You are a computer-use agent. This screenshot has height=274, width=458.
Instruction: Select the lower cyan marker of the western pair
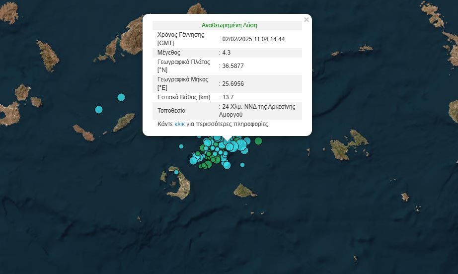pos(99,110)
